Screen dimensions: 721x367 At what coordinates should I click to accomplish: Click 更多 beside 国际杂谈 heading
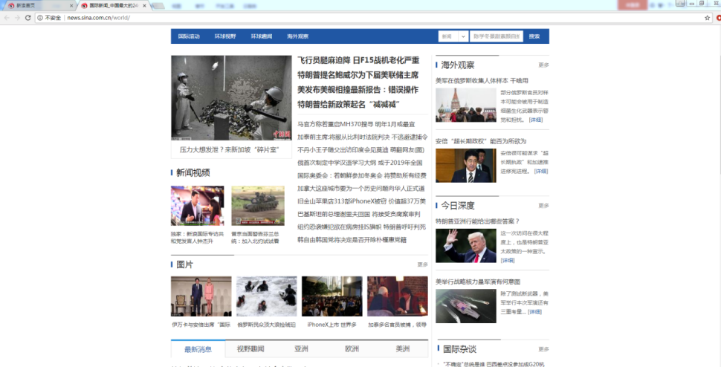(x=543, y=350)
